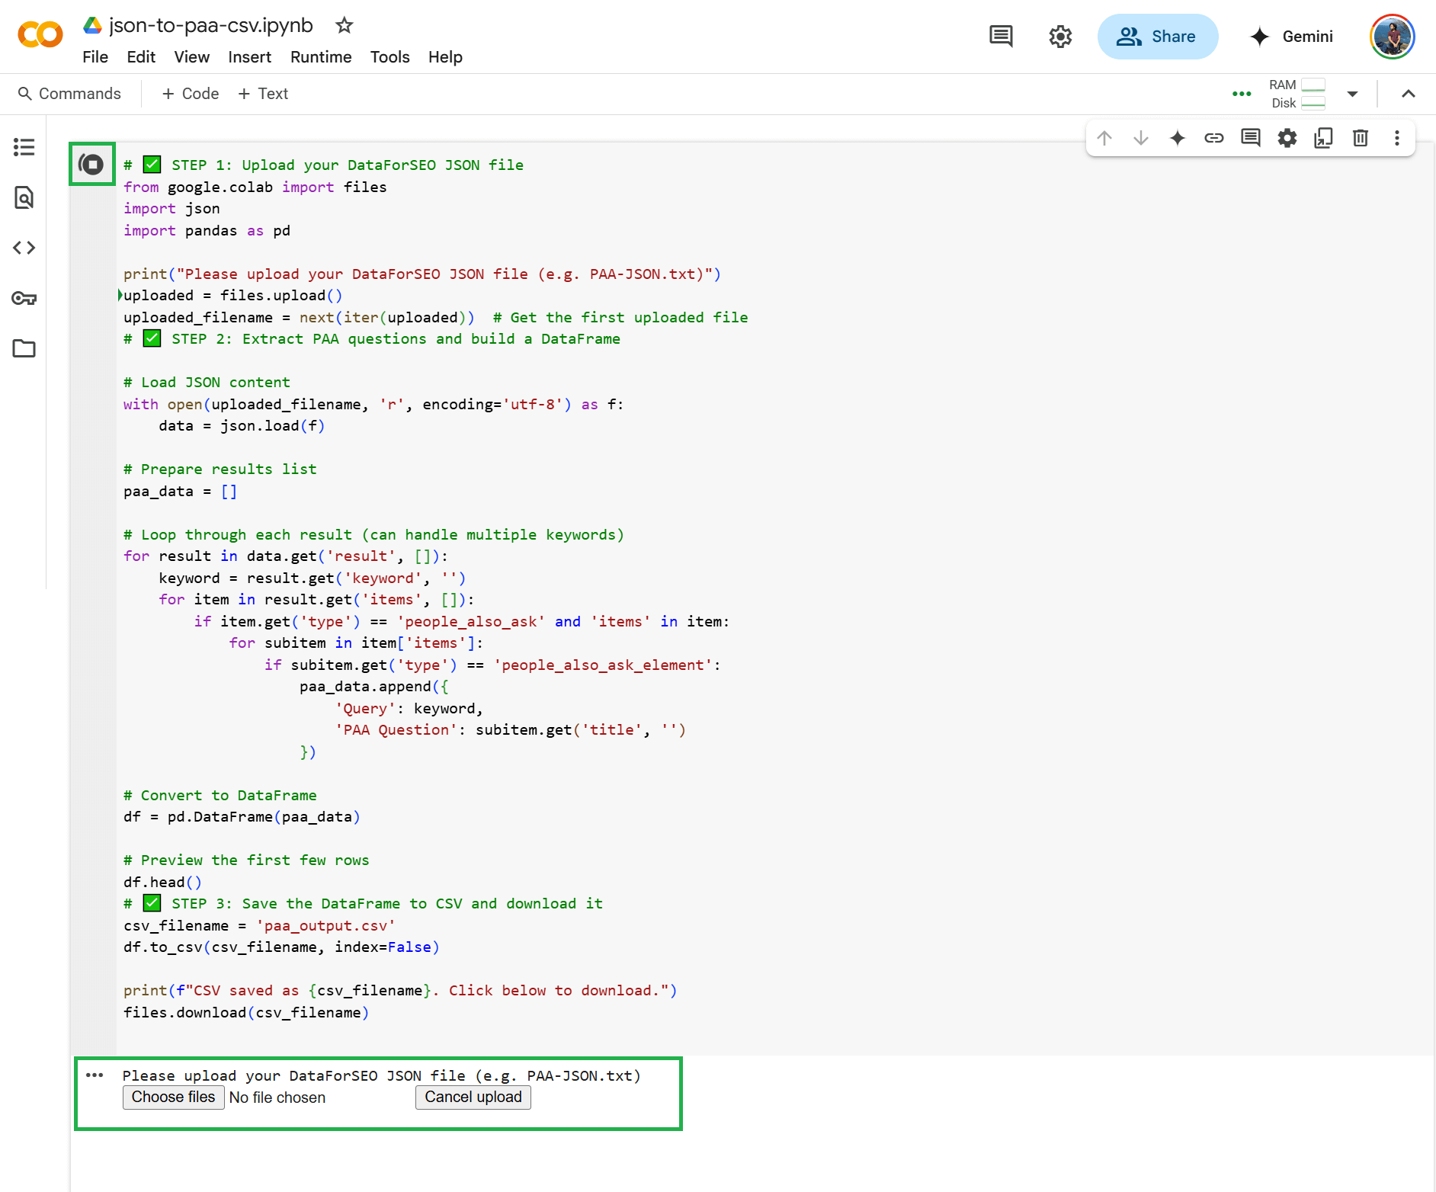Open the Runtime menu
The width and height of the screenshot is (1436, 1192).
pos(321,57)
